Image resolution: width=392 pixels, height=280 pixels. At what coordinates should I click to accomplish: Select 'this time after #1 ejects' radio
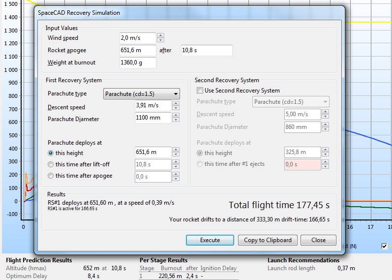200,164
